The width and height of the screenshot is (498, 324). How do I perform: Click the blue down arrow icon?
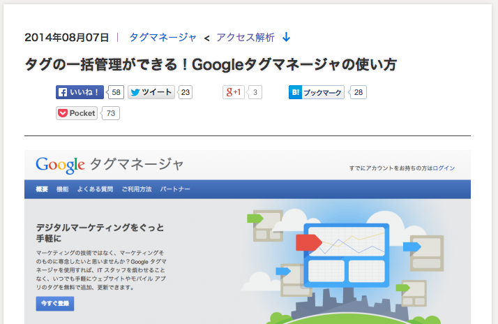286,37
